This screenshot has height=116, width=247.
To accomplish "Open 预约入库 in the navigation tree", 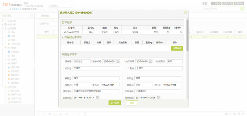I will point(16,44).
